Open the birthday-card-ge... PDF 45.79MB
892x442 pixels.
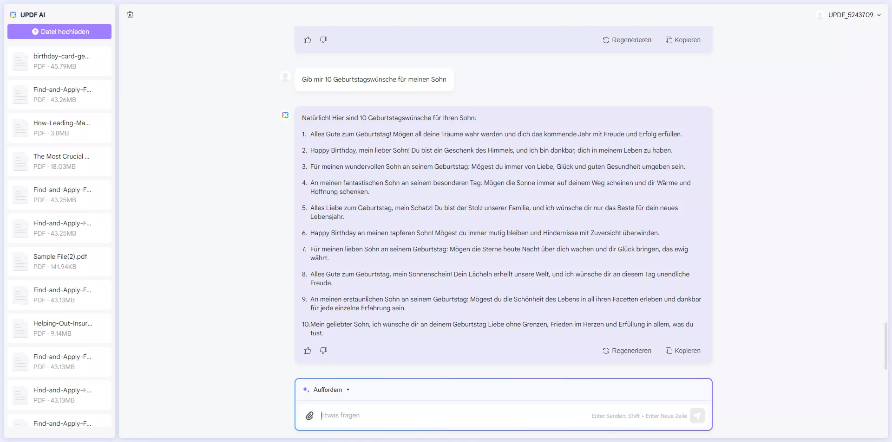[x=59, y=61]
